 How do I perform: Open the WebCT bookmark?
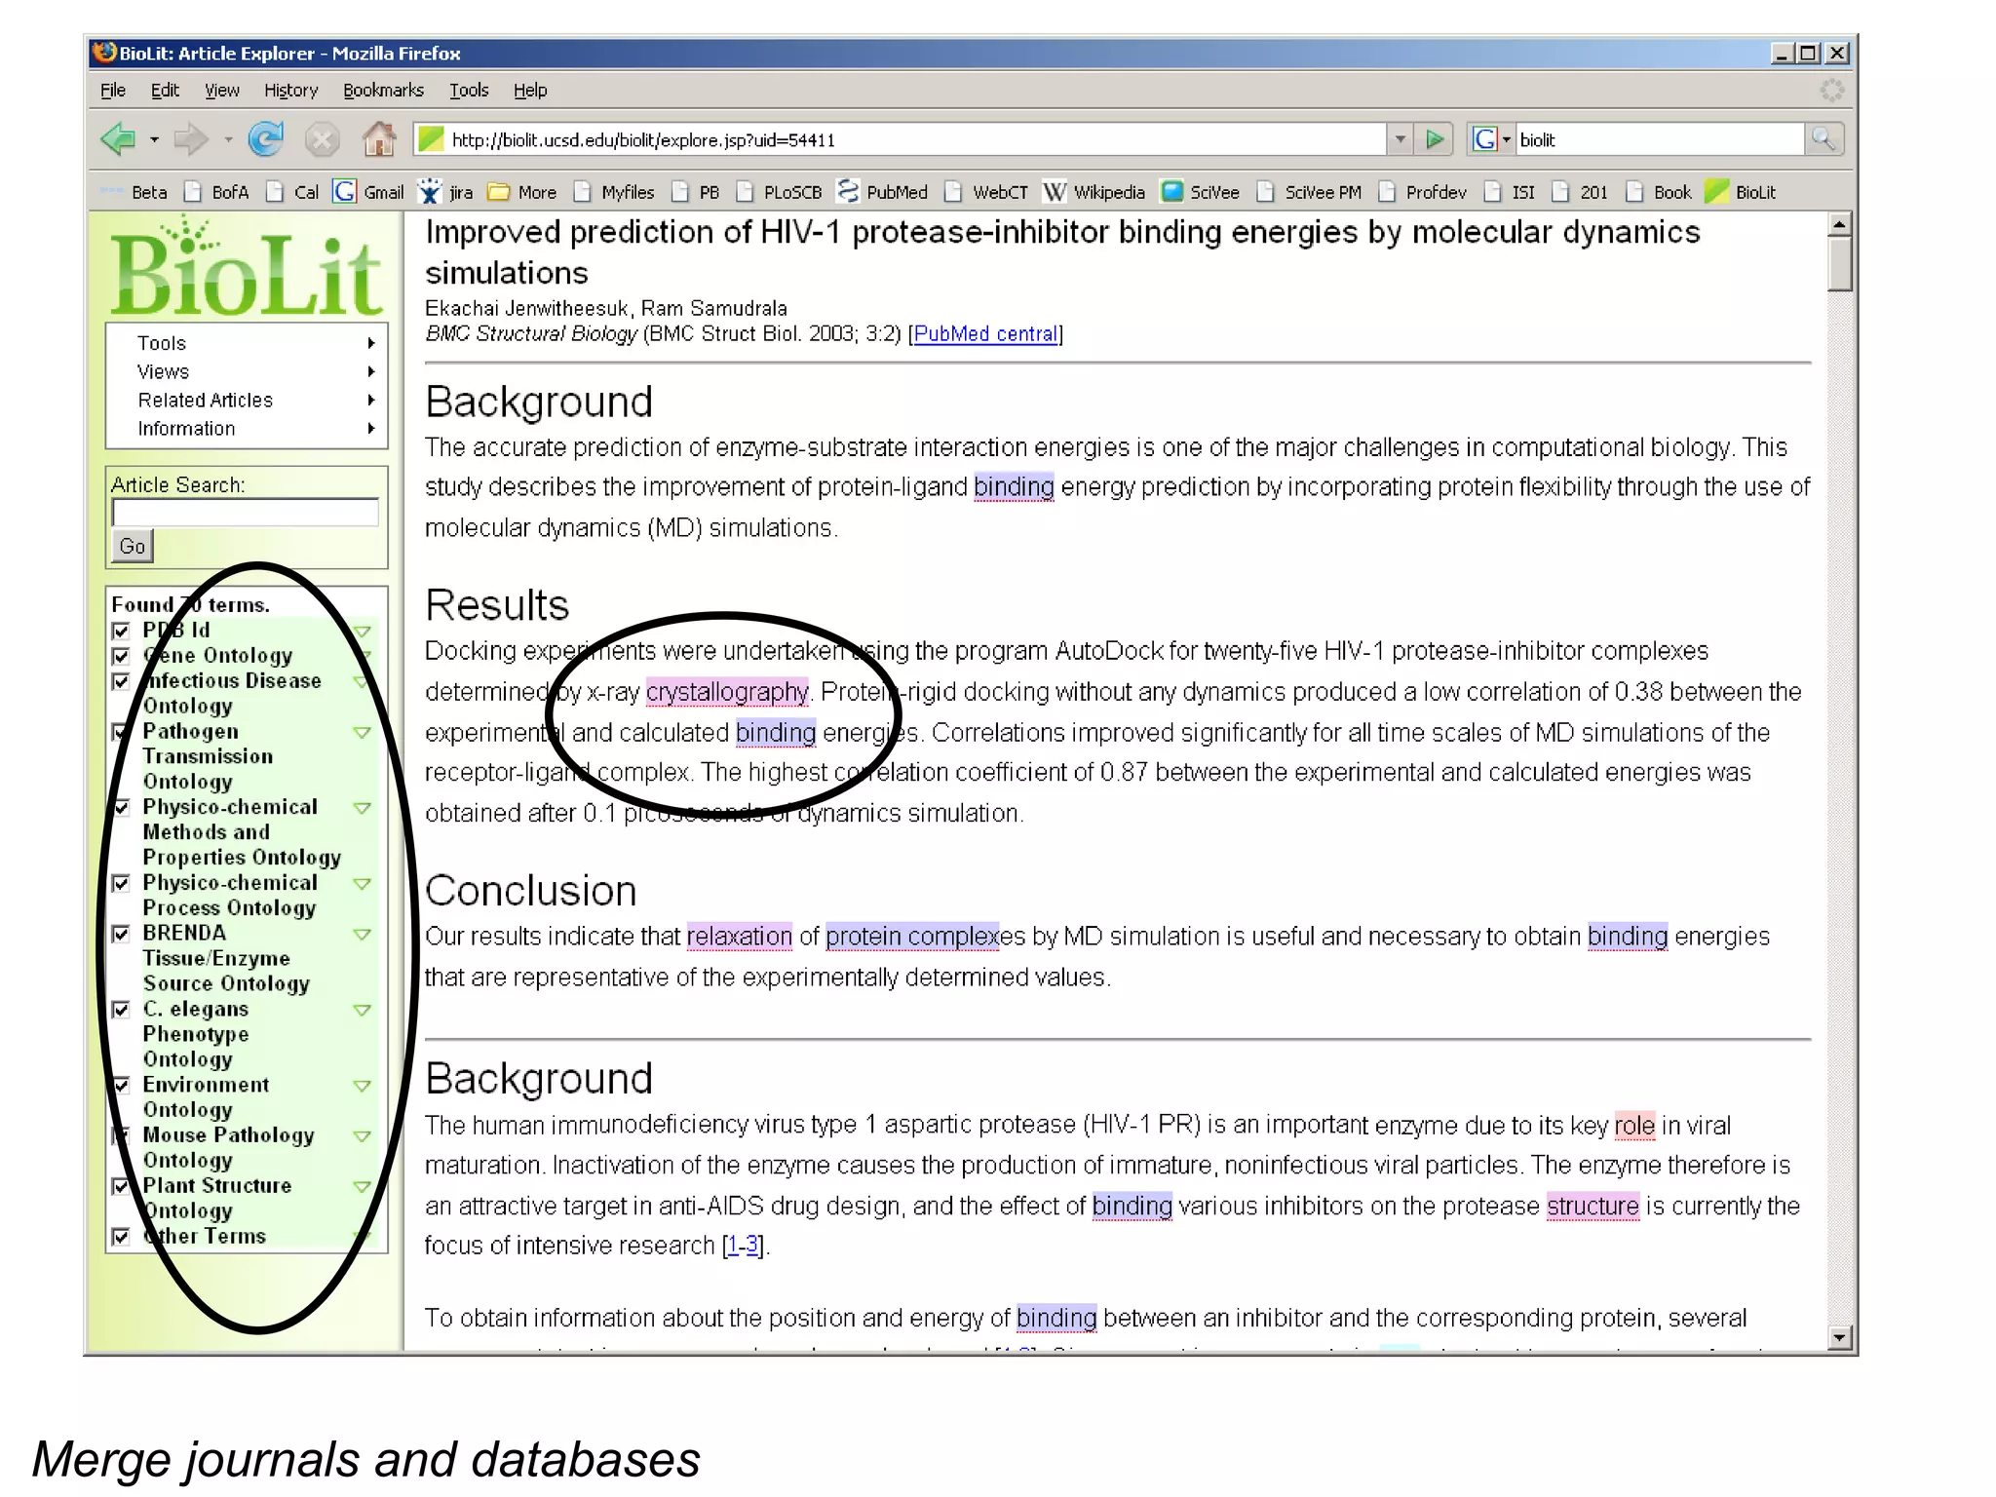point(986,192)
